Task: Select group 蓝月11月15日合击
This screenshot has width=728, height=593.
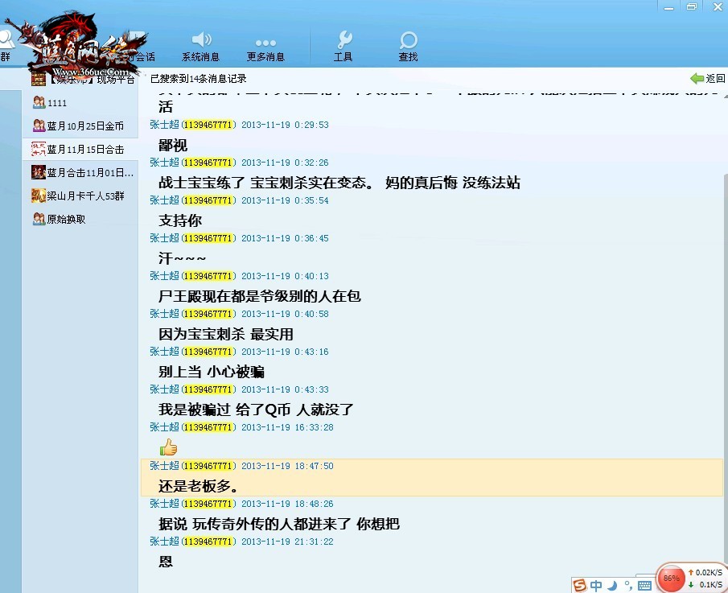Action: pyautogui.click(x=80, y=150)
